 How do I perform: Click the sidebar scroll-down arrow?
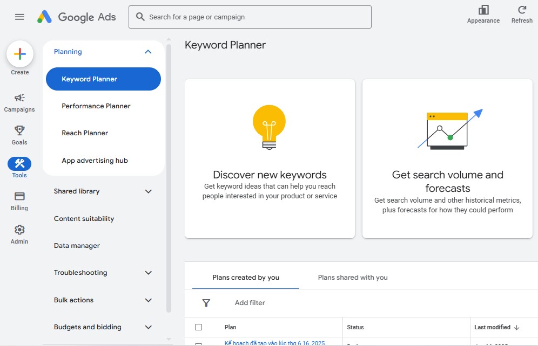tap(169, 339)
